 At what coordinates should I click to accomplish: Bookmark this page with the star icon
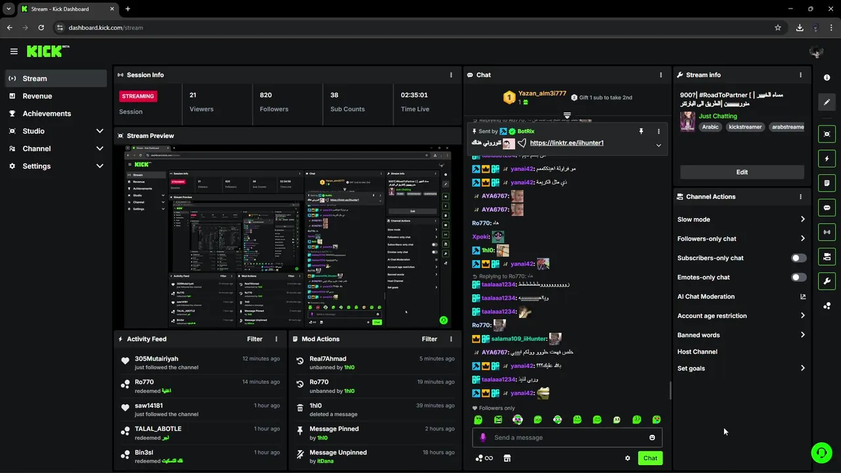coord(778,28)
